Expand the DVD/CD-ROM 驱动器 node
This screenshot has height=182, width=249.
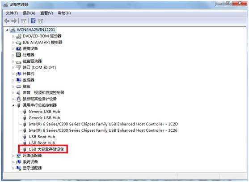(x=13, y=36)
